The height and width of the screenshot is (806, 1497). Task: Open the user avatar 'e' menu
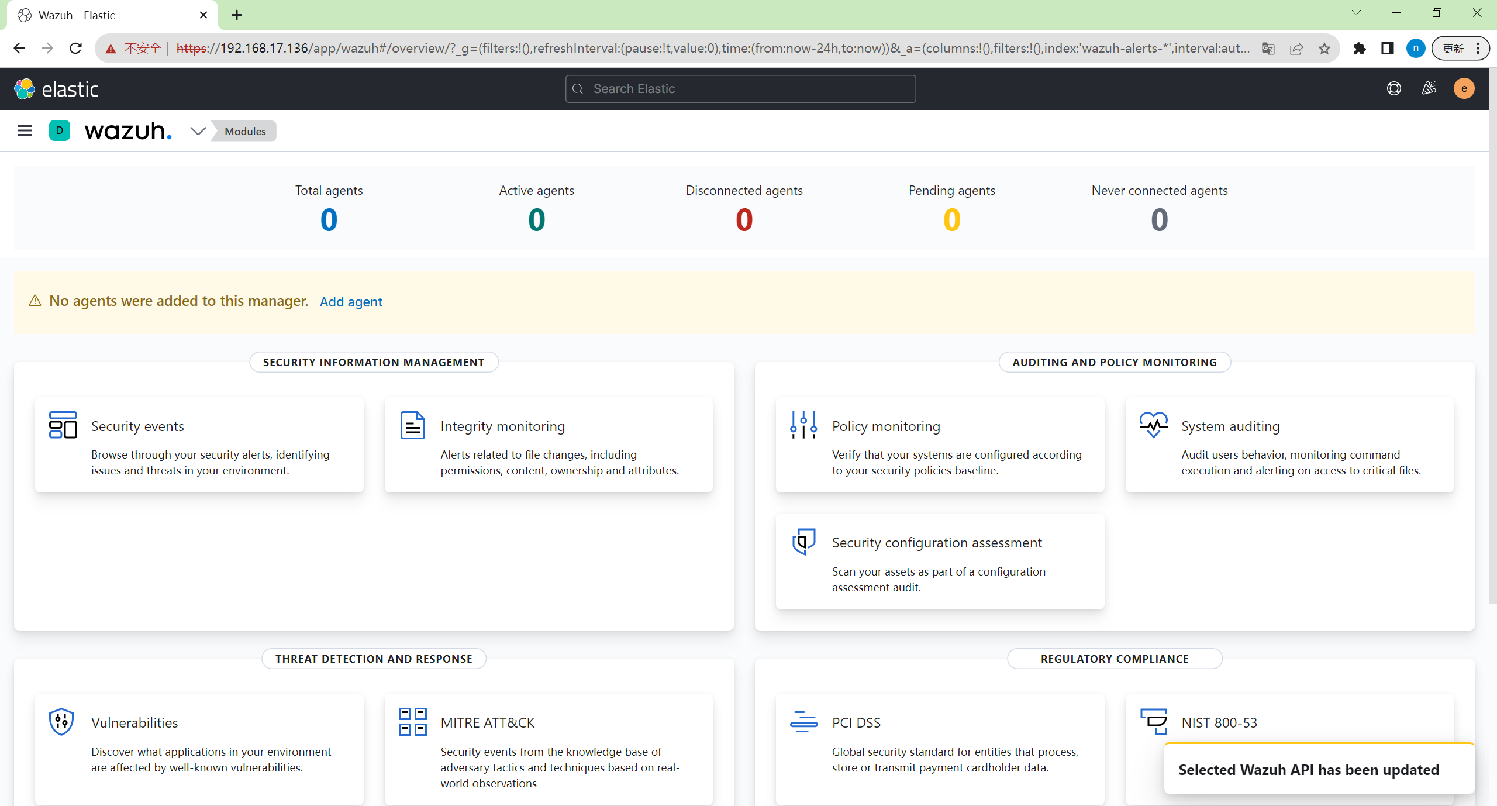pyautogui.click(x=1464, y=88)
